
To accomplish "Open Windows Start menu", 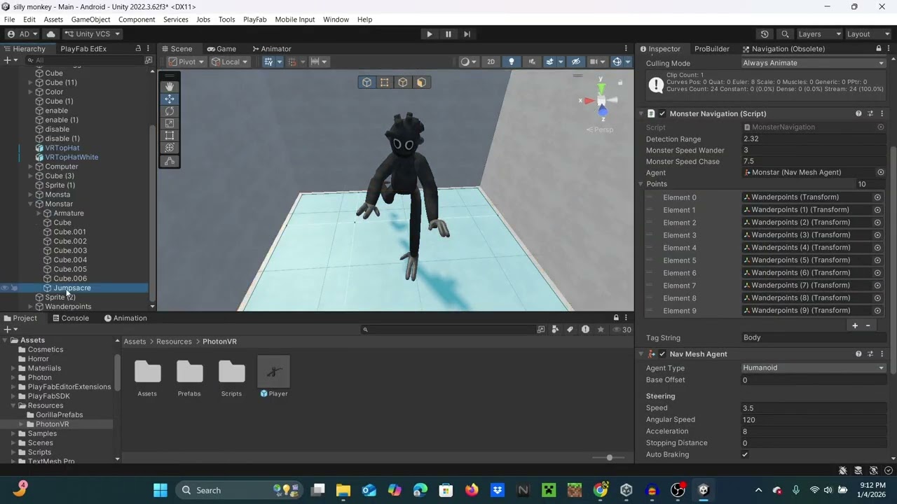I will [x=160, y=490].
